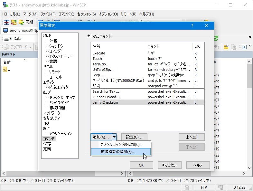
Task: Open the ヘルプ(H) menu
Action: click(x=147, y=14)
